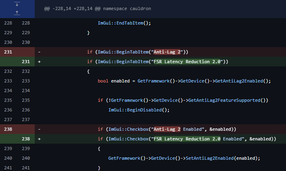Click the 'bool' keyword on line 233
Image resolution: width=286 pixels, height=171 pixels.
[103, 81]
